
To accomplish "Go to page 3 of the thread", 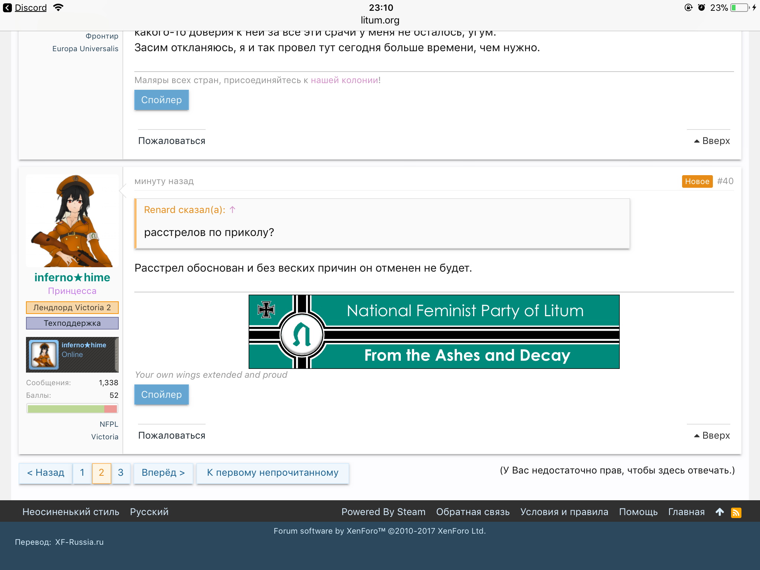I will tap(121, 473).
